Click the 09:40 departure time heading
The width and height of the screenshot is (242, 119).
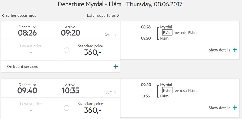[27, 90]
